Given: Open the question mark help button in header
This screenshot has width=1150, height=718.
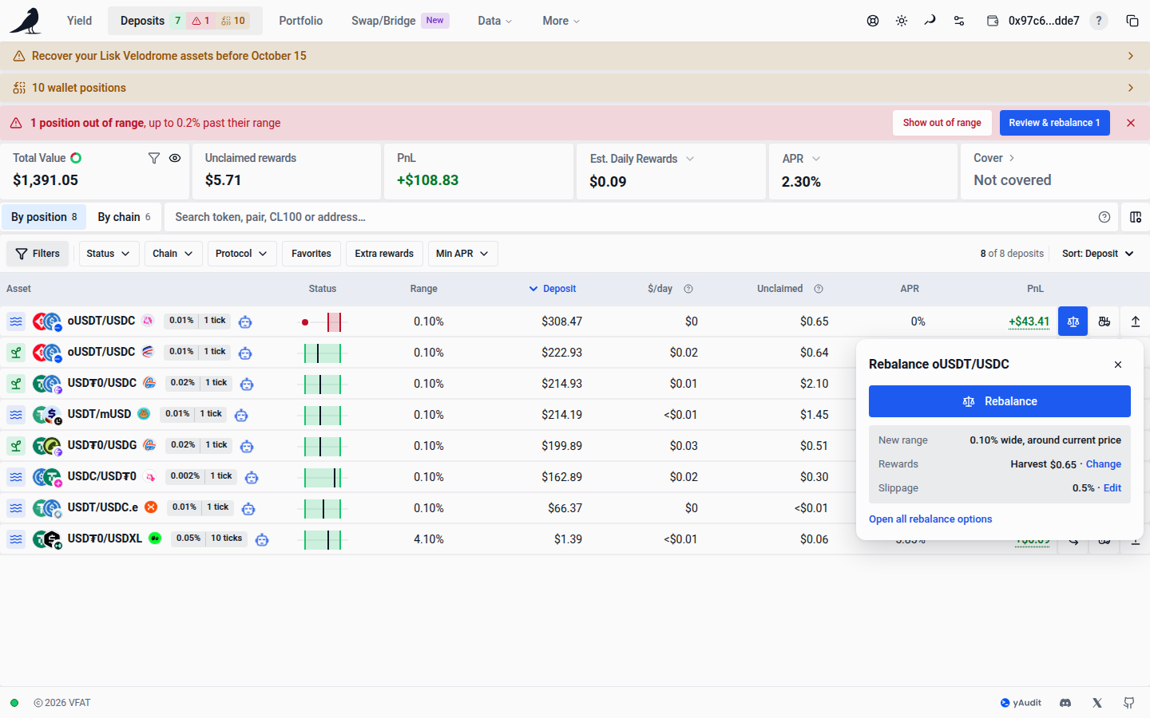Looking at the screenshot, I should [x=1099, y=21].
